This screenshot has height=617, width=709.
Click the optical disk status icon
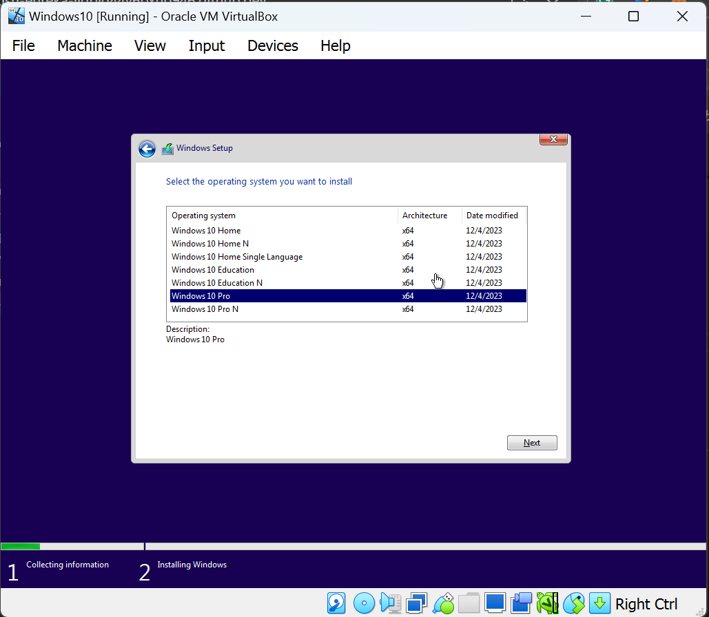point(364,603)
